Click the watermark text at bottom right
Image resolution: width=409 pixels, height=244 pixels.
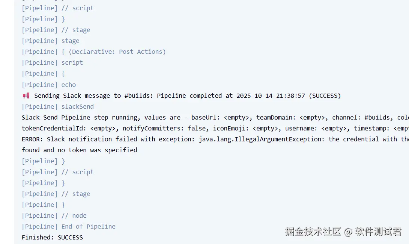(x=343, y=232)
